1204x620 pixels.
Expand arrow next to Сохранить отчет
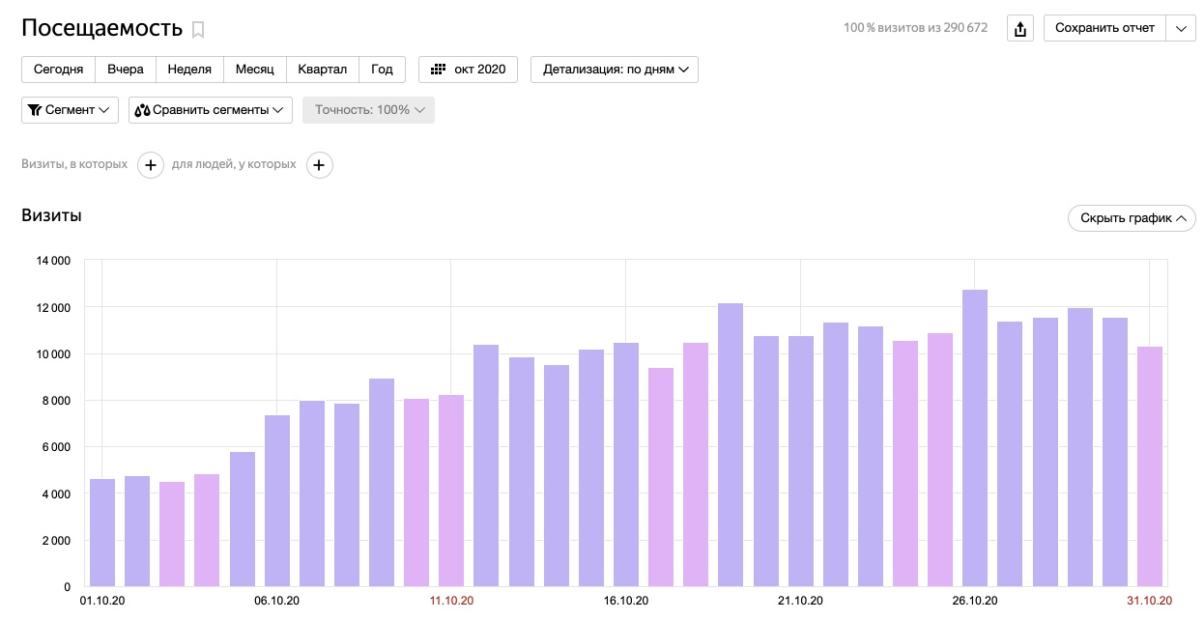click(1182, 28)
